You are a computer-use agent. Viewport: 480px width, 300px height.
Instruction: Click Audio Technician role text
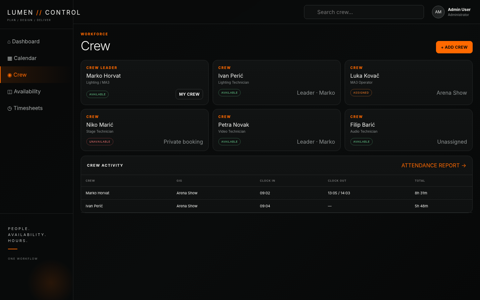(x=364, y=131)
